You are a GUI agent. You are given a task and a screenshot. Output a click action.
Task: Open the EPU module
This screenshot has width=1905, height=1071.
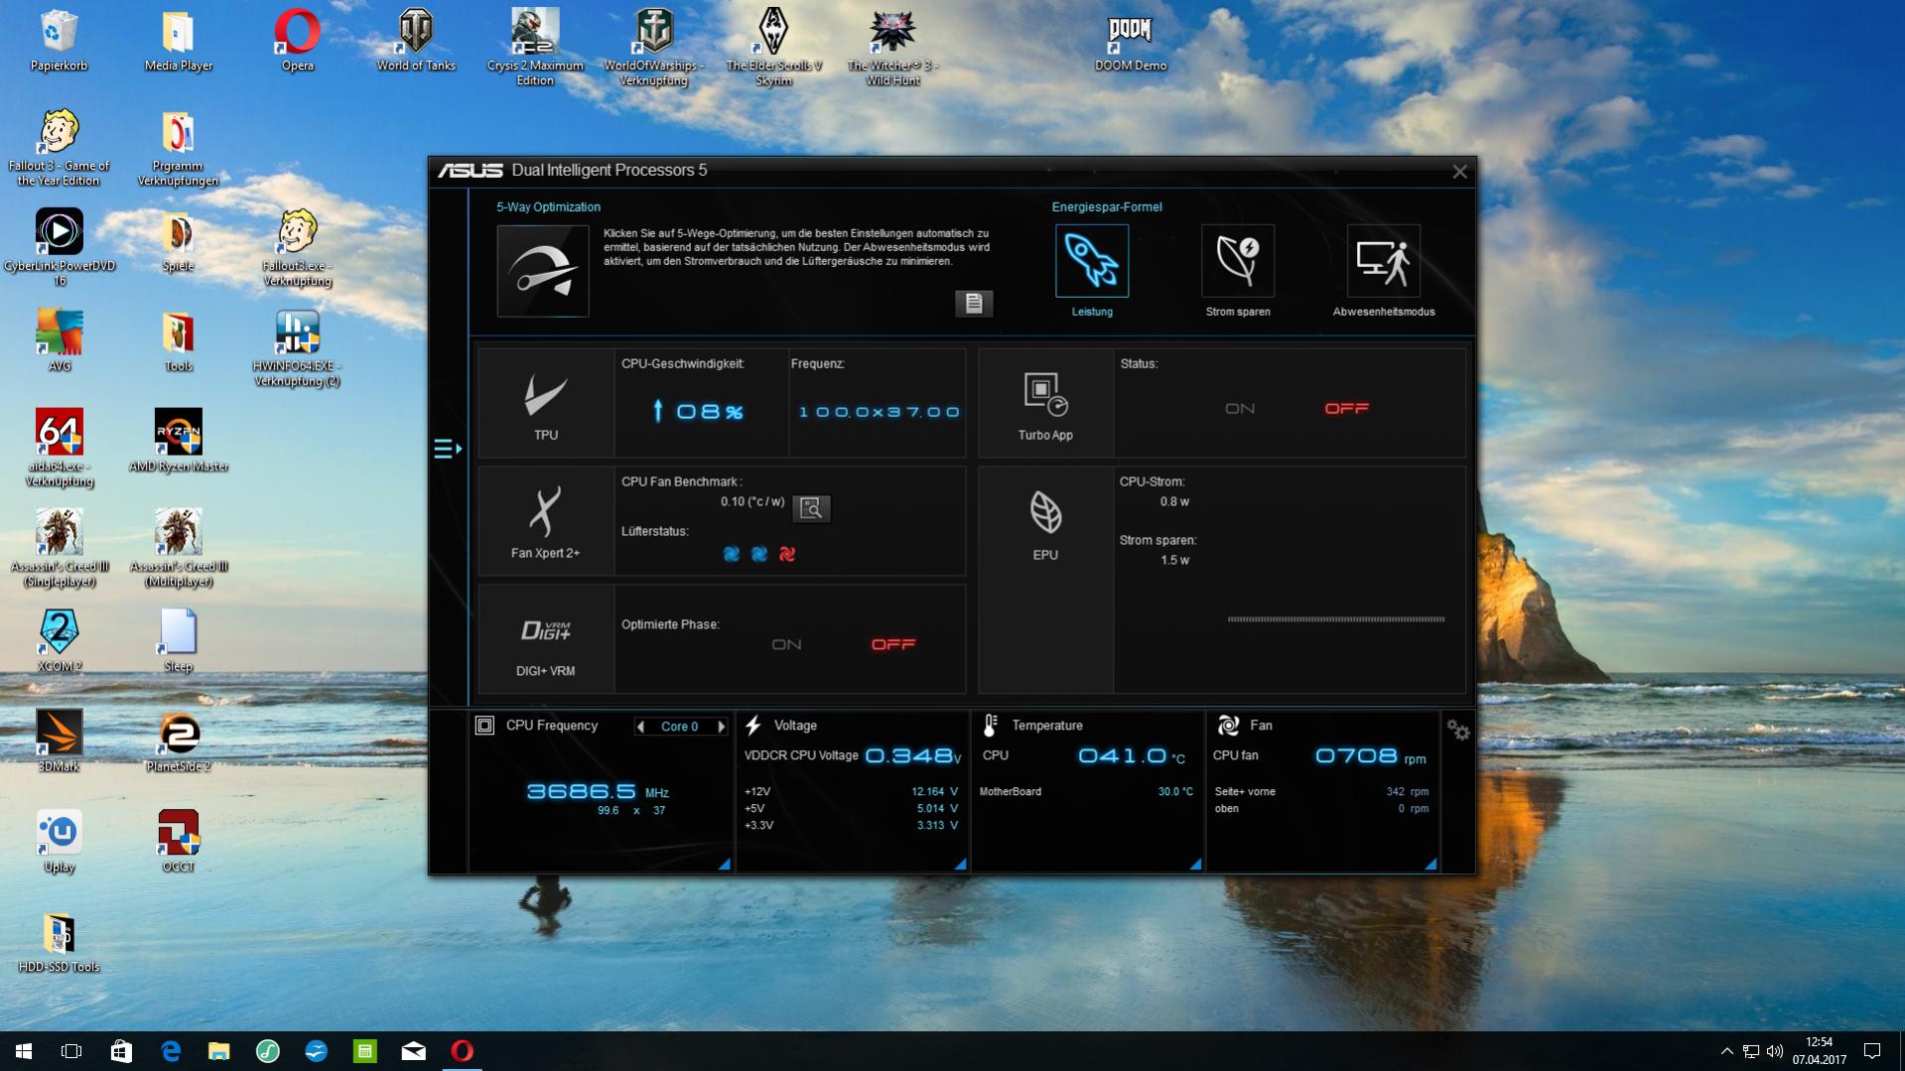[1045, 580]
